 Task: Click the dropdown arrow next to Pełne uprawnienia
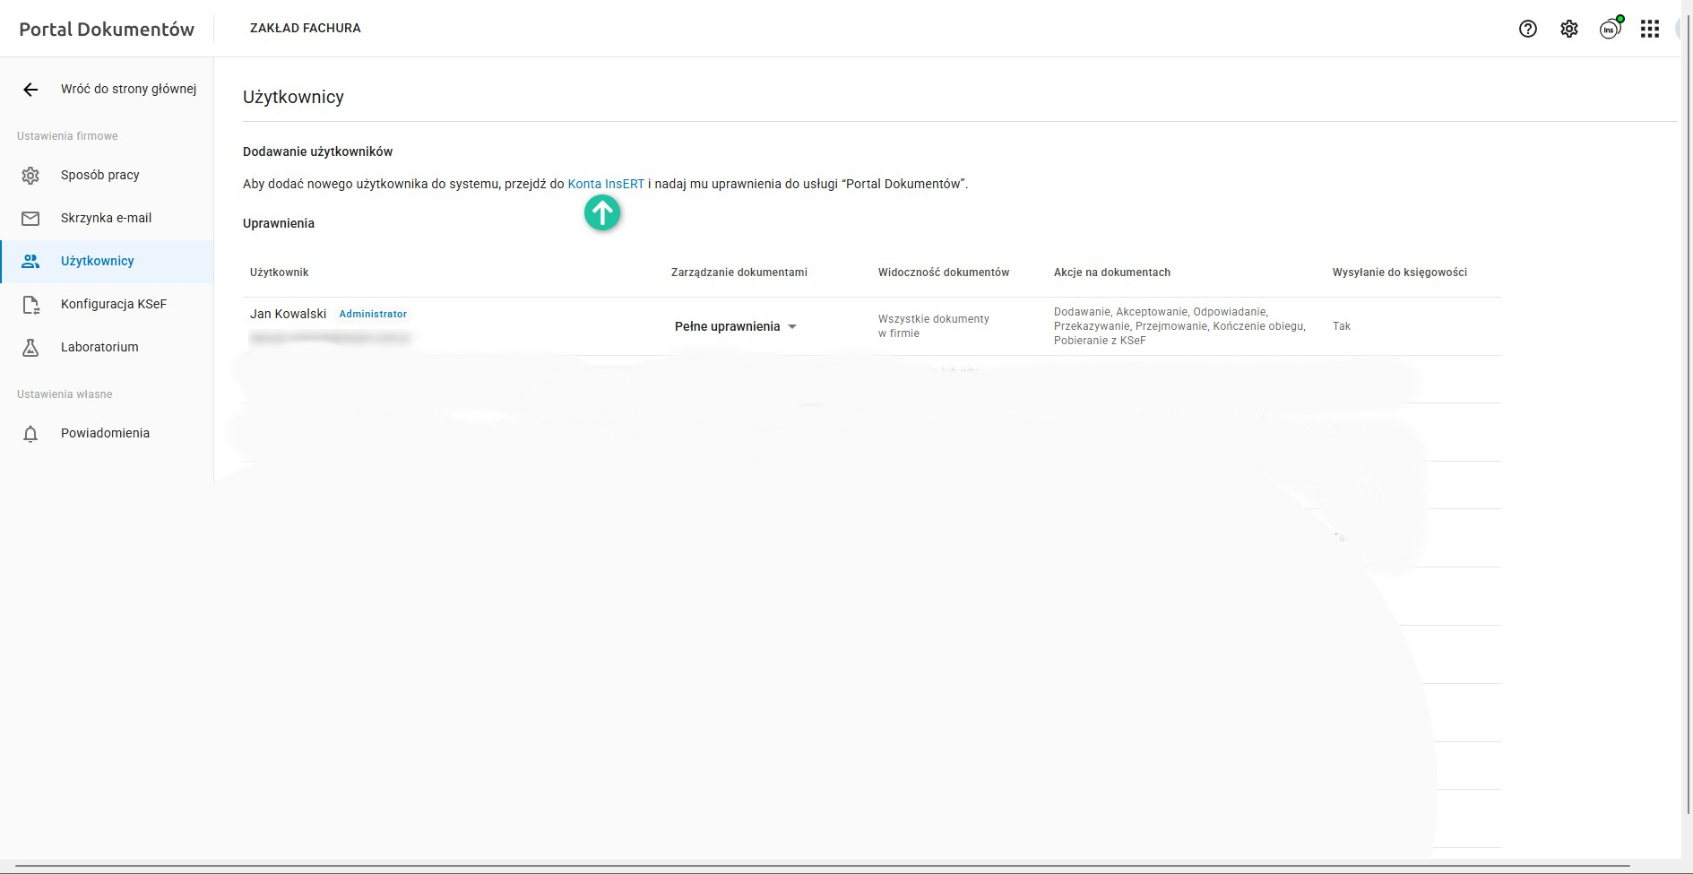point(792,327)
